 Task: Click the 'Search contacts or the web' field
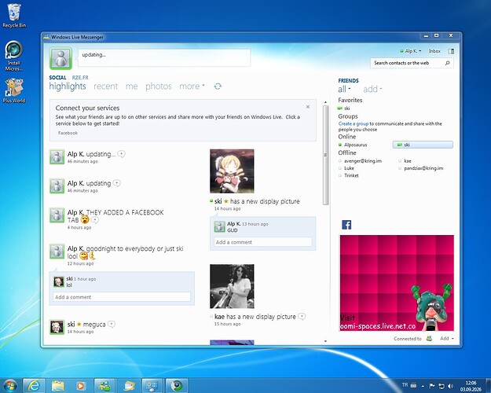[x=407, y=63]
